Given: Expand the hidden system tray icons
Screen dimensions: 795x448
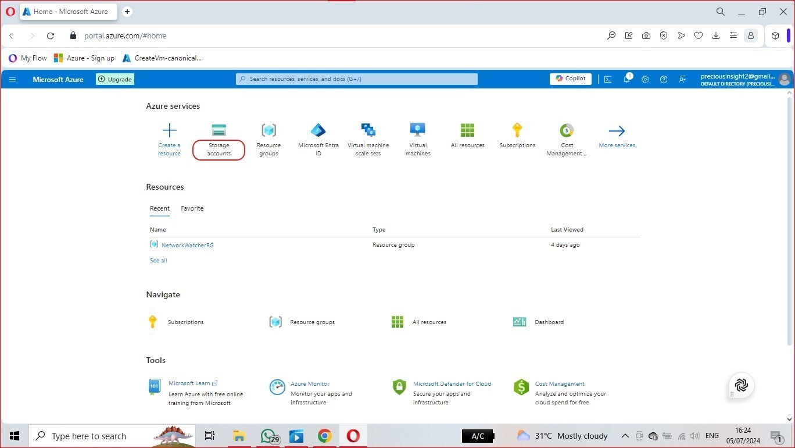Looking at the screenshot, I should (625, 436).
